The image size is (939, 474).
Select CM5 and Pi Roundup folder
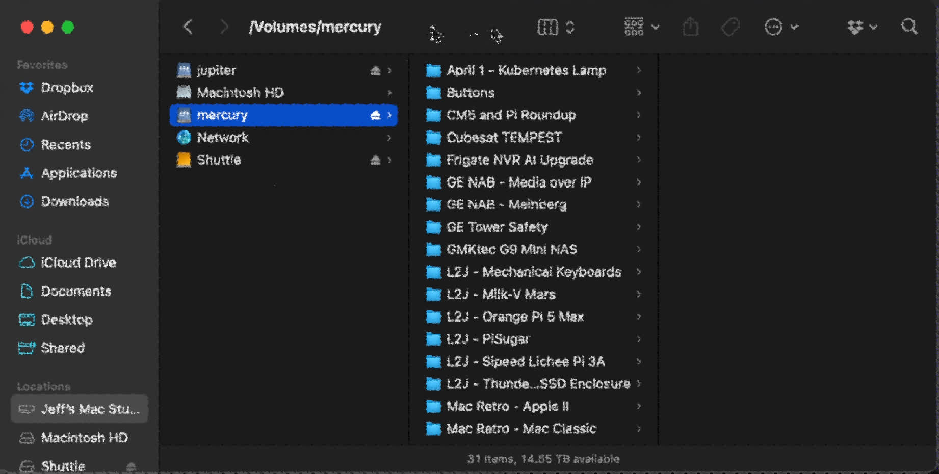coord(533,115)
